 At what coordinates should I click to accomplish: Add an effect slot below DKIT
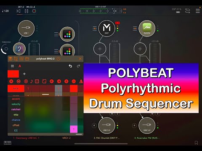pos(100,49)
